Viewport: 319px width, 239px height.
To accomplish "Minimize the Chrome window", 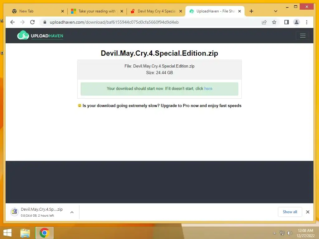I will coord(287,7).
